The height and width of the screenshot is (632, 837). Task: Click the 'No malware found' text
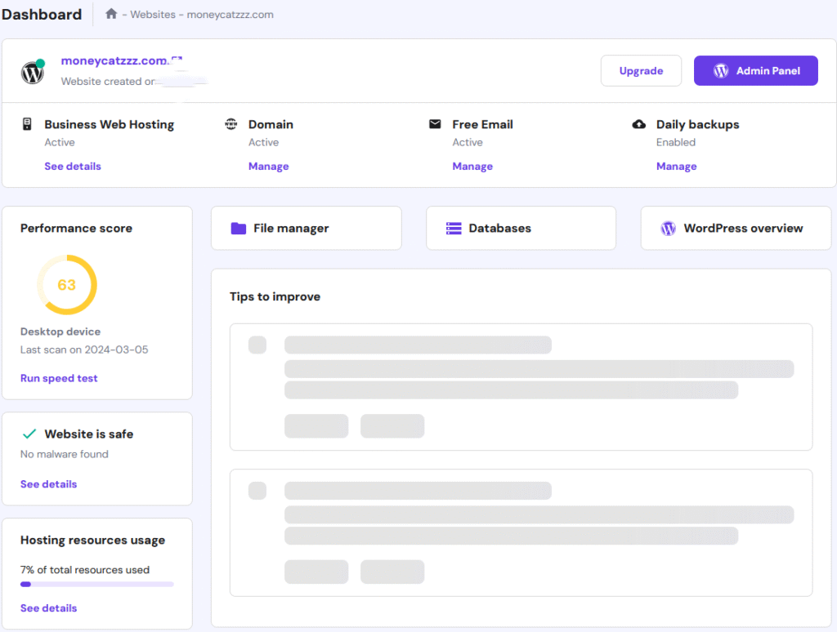[64, 454]
